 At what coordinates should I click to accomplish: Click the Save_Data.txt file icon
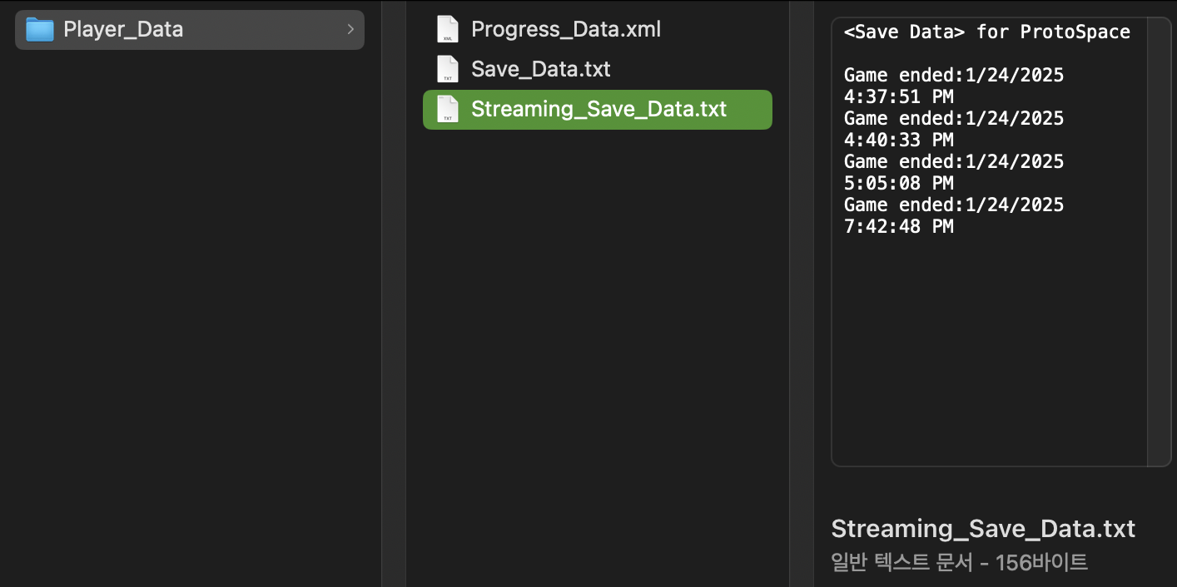pos(448,69)
